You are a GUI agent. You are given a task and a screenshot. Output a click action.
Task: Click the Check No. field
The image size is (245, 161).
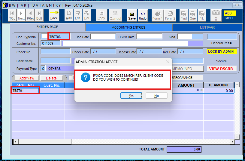click(56, 51)
